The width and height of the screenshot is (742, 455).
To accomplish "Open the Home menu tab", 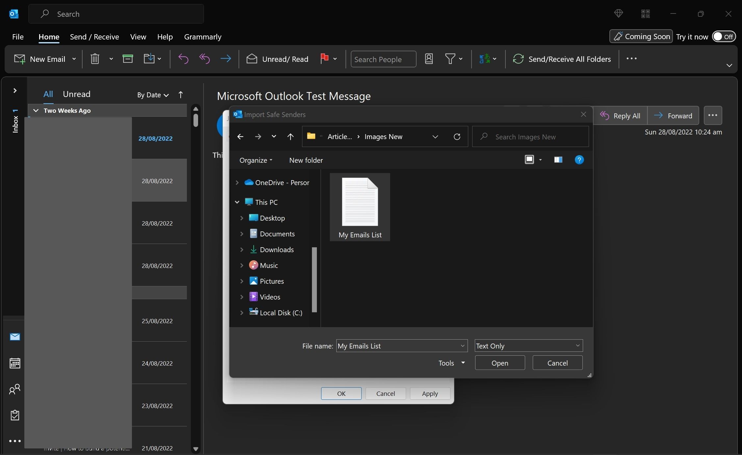I will (49, 36).
